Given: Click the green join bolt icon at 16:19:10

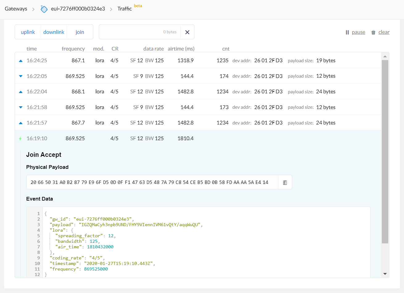Looking at the screenshot, I should 20,139.
